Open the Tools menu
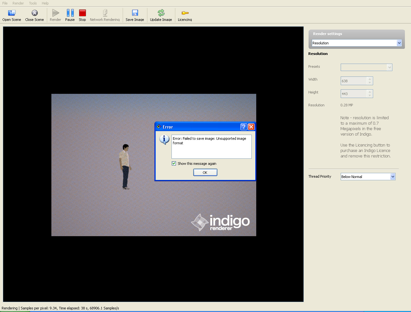 tap(33, 3)
